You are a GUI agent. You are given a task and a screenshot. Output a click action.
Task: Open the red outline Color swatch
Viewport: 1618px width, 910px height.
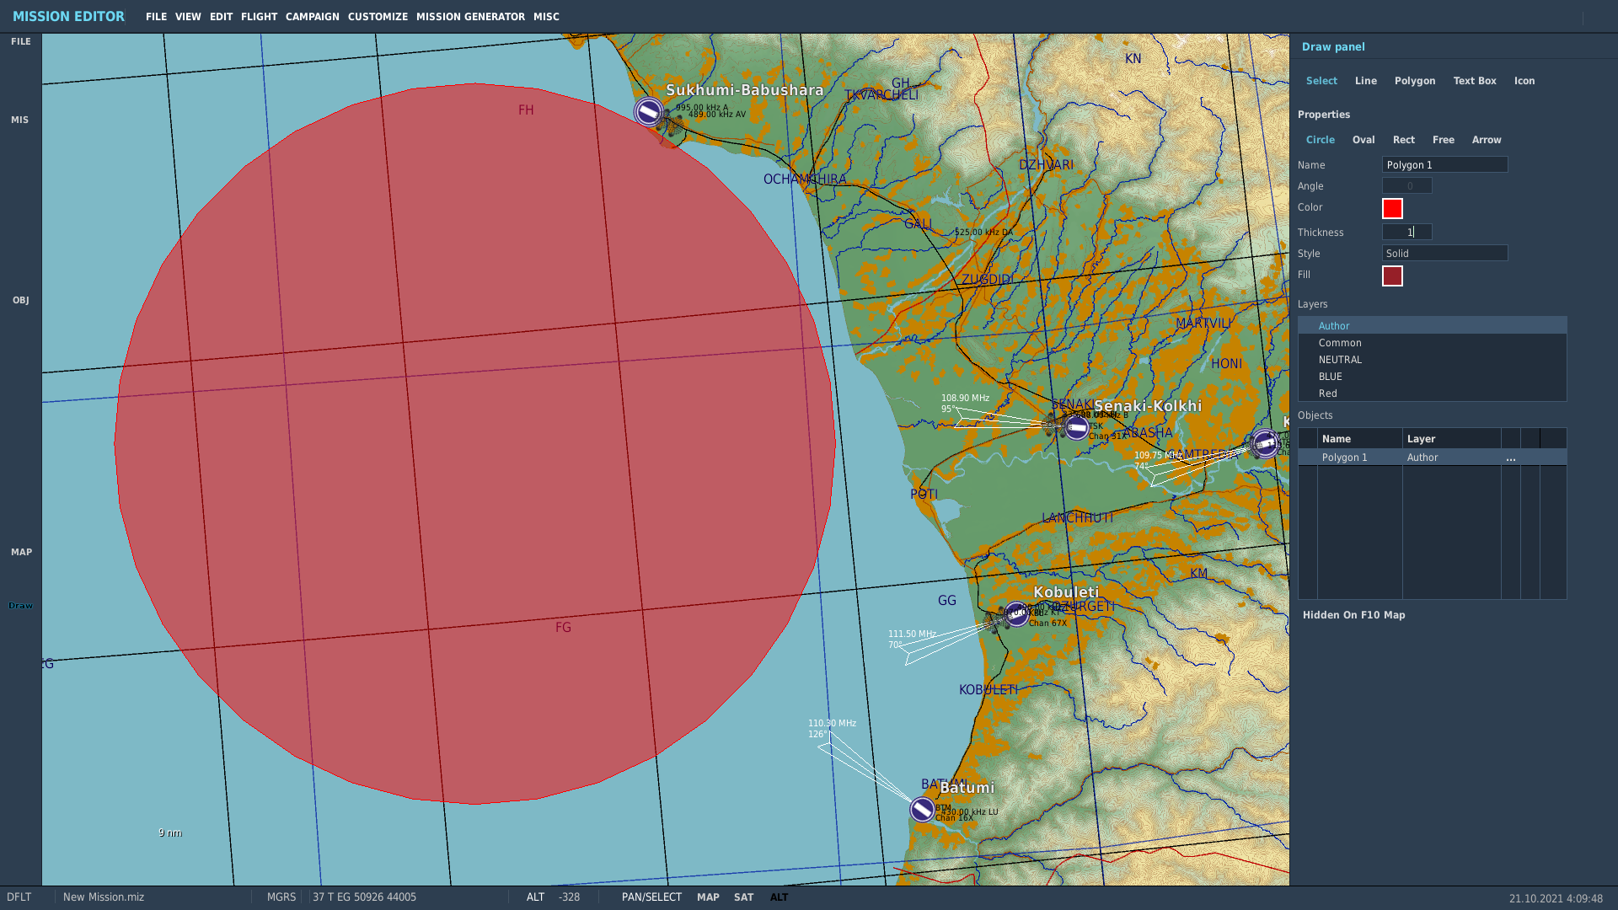point(1392,208)
